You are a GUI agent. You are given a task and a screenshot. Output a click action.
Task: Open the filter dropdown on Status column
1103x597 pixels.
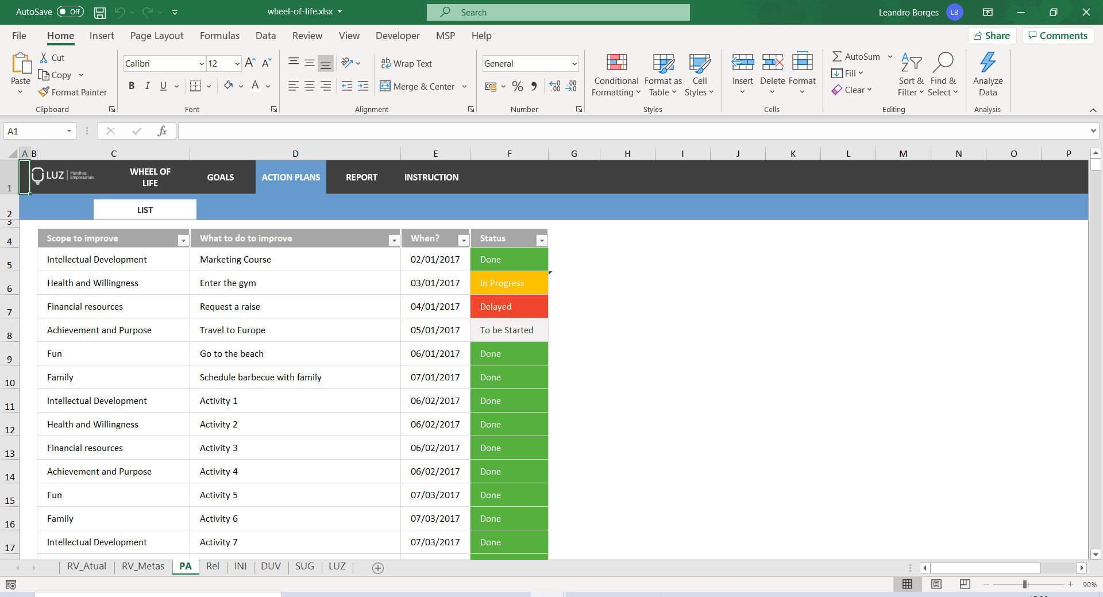point(542,240)
